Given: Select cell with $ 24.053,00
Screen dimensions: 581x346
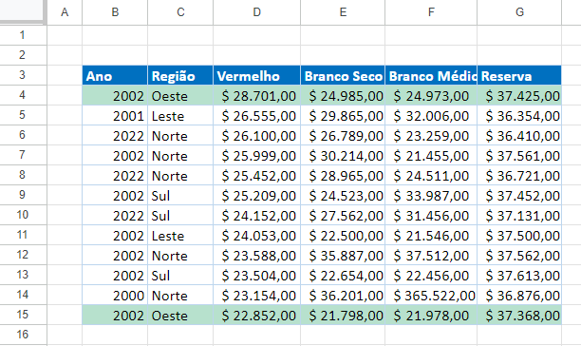Looking at the screenshot, I should coord(256,236).
